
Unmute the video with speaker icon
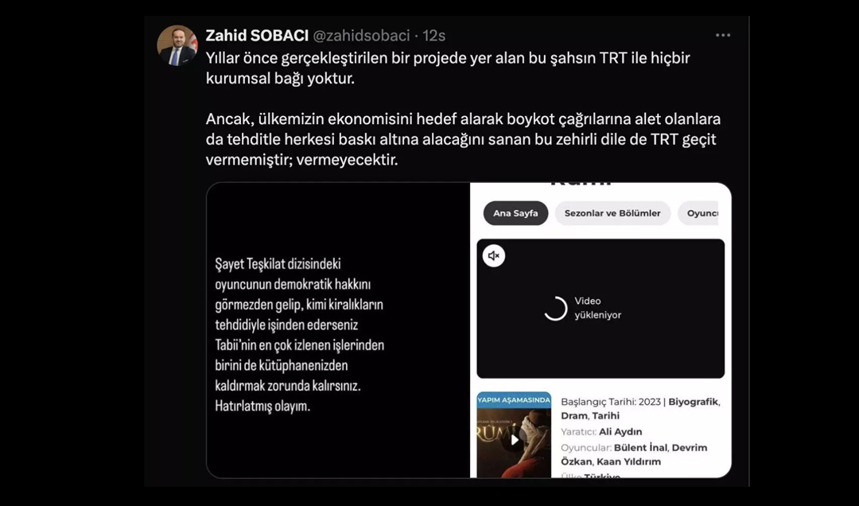click(494, 256)
